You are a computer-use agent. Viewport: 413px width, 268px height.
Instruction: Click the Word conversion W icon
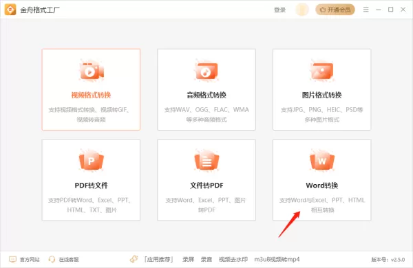click(322, 160)
